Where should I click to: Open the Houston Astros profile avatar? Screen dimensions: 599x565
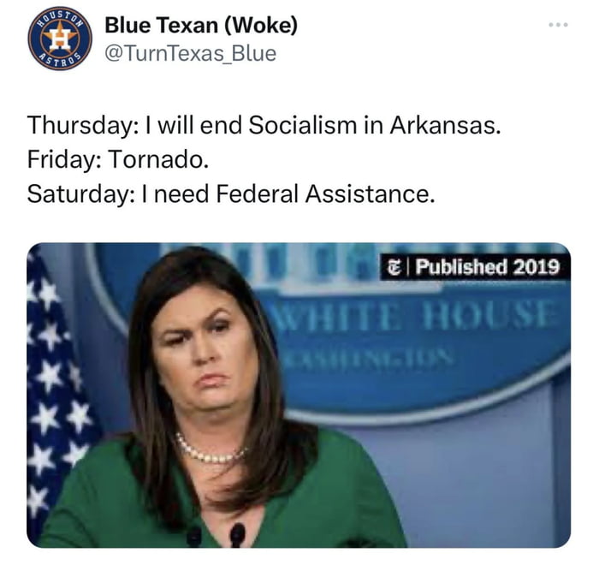pyautogui.click(x=60, y=39)
